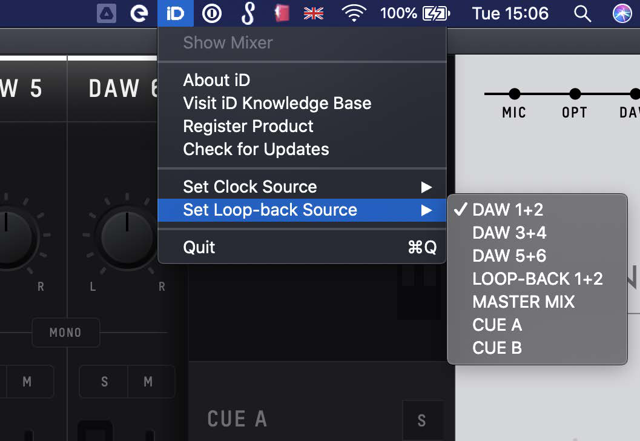
Task: Select DAW 1+2 as loop-back source
Action: [x=537, y=210]
